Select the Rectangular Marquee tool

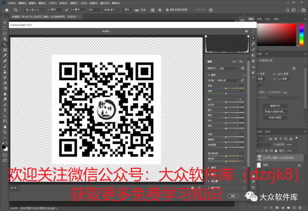tap(5, 28)
